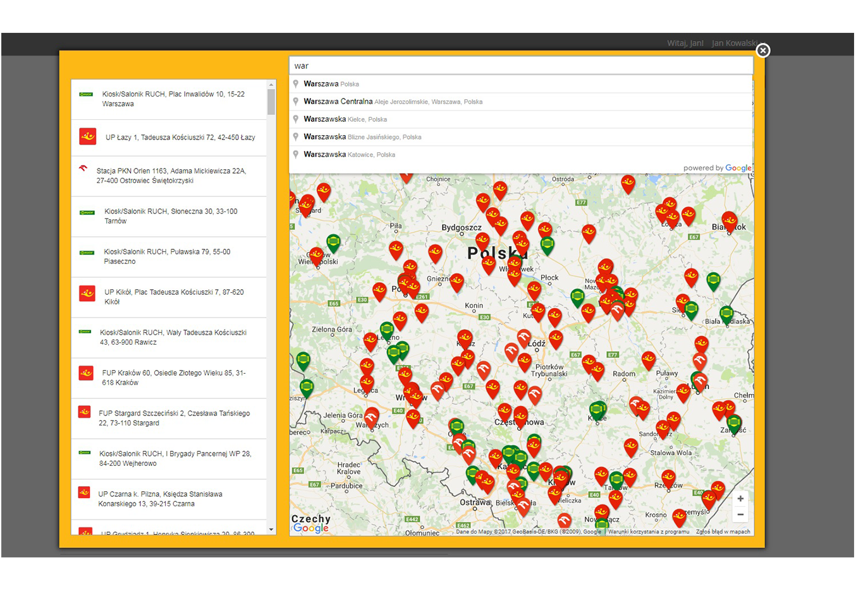
Task: Click Orlen marker near Jelenia Góra
Action: (x=371, y=417)
